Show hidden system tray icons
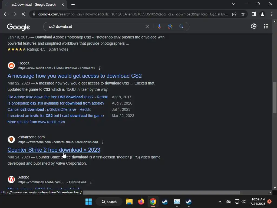The height and width of the screenshot is (208, 277). coord(220,201)
